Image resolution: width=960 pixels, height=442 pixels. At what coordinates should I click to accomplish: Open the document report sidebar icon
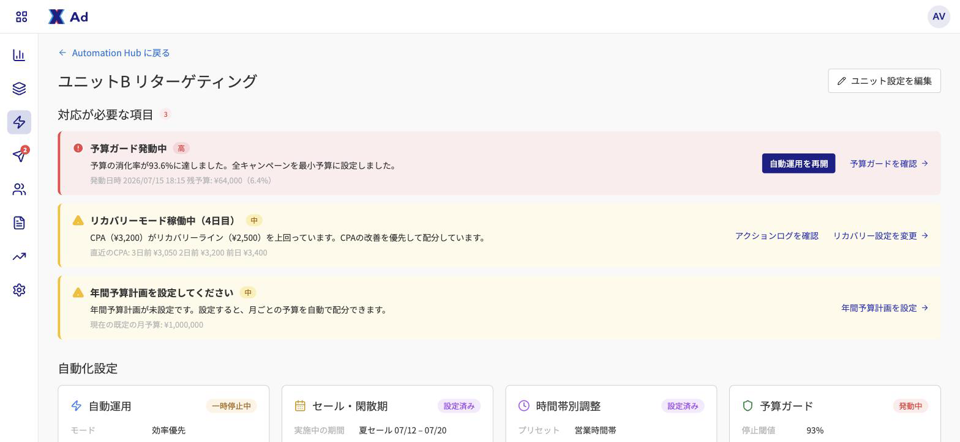click(x=19, y=223)
